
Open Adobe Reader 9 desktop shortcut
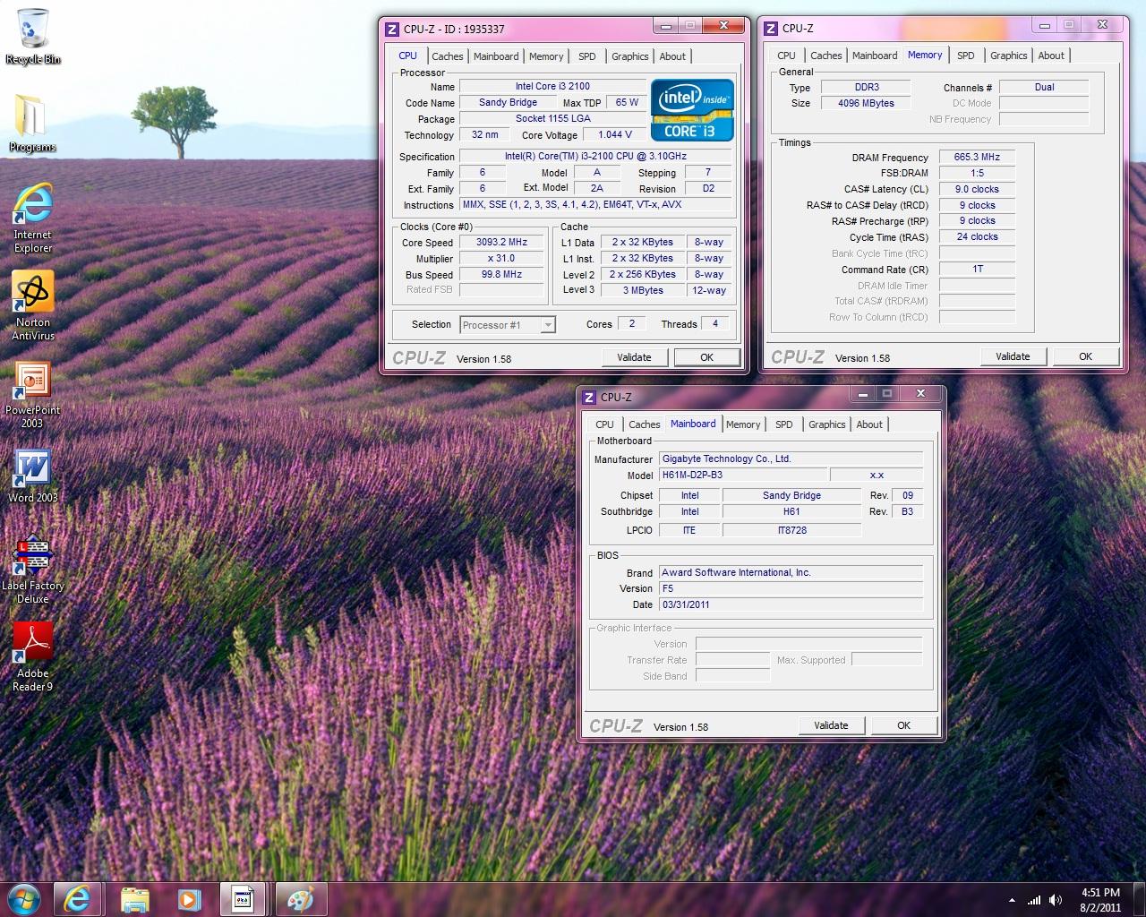(x=33, y=657)
